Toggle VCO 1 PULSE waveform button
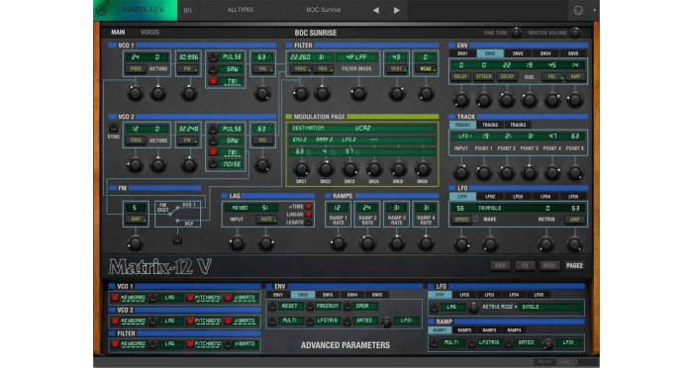The width and height of the screenshot is (693, 368). pyautogui.click(x=213, y=57)
